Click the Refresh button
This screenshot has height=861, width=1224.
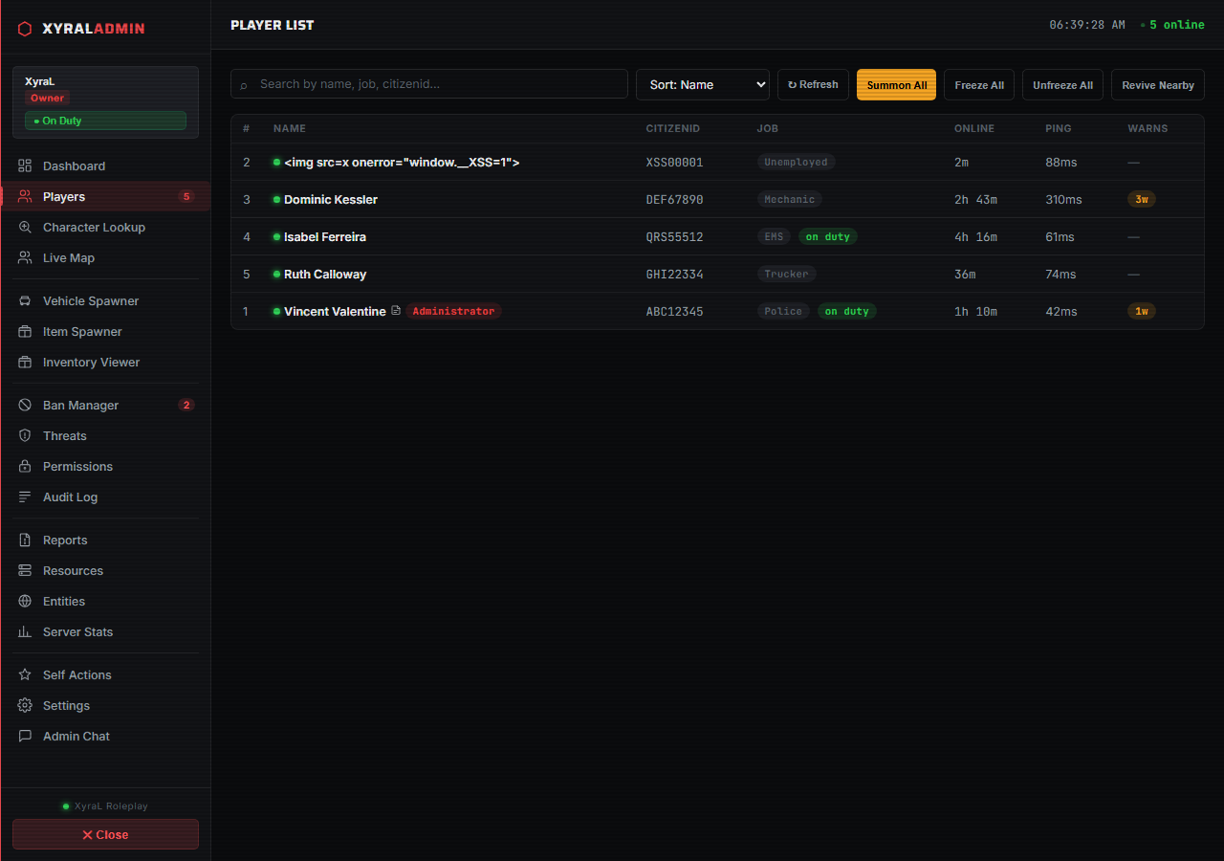(813, 84)
